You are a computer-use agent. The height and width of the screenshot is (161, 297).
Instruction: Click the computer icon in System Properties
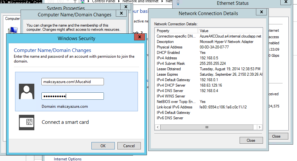[13, 30]
